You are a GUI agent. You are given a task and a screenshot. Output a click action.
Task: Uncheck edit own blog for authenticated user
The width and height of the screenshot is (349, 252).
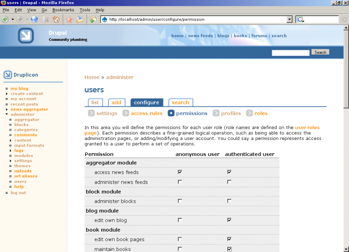tap(229, 220)
